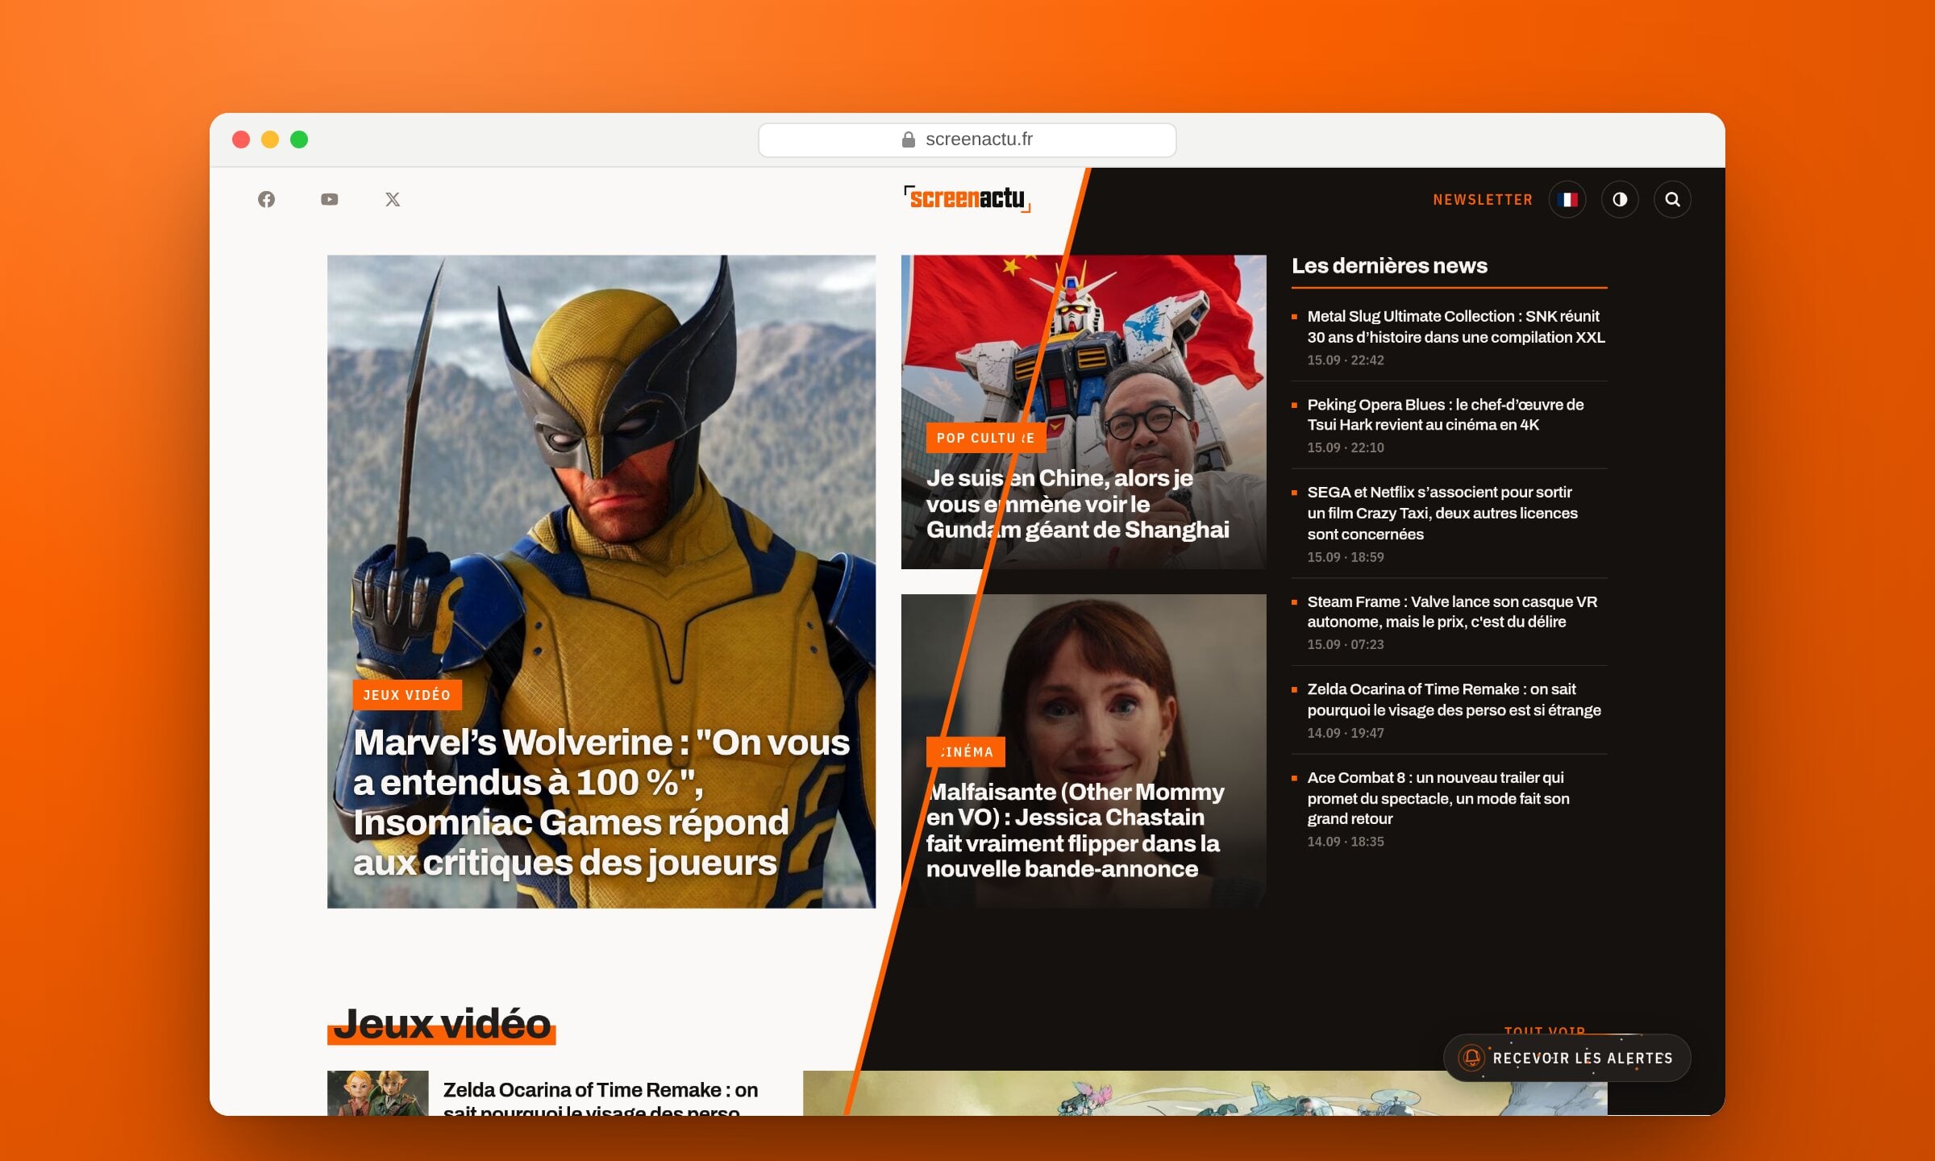Click the wide illustrated banner image at the bottom

1205,1093
